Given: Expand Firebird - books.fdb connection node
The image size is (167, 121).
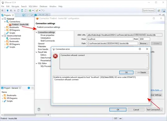Looking at the screenshot, I should pos(7,25).
